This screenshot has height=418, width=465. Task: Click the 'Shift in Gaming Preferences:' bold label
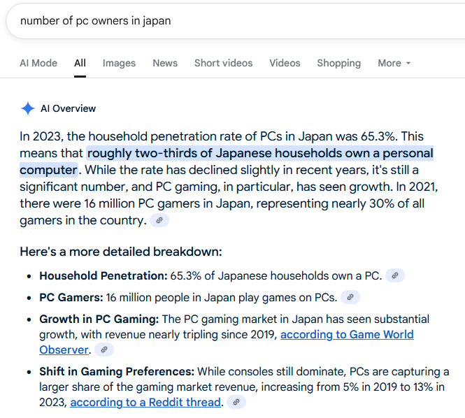117,371
